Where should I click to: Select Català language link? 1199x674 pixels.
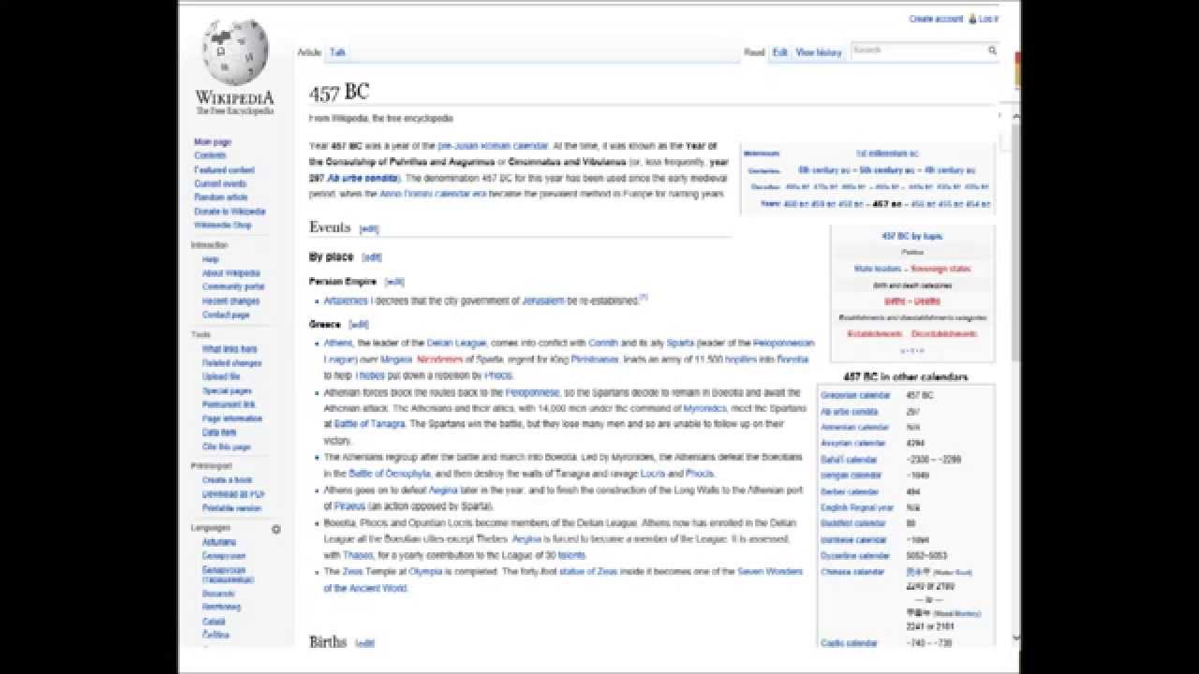pos(214,622)
